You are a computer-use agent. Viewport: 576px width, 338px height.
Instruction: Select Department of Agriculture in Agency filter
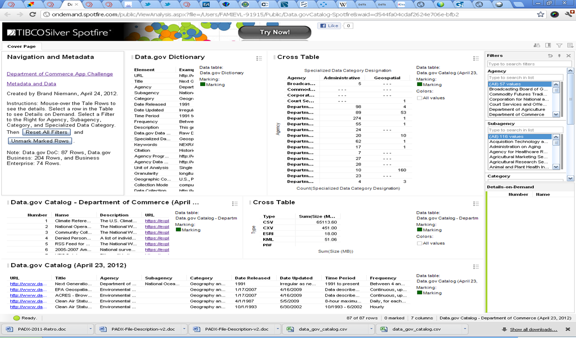520,110
